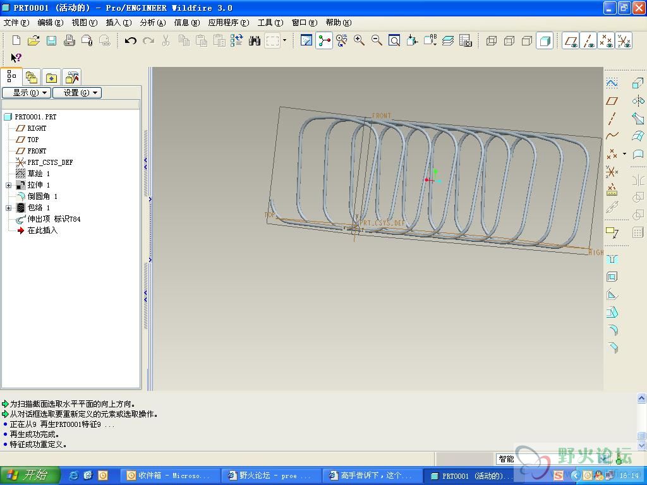Regenerate the model
This screenshot has height=485, width=647.
point(237,40)
